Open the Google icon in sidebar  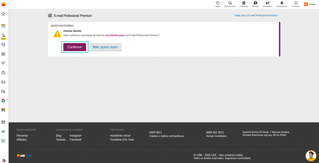click(x=3, y=100)
